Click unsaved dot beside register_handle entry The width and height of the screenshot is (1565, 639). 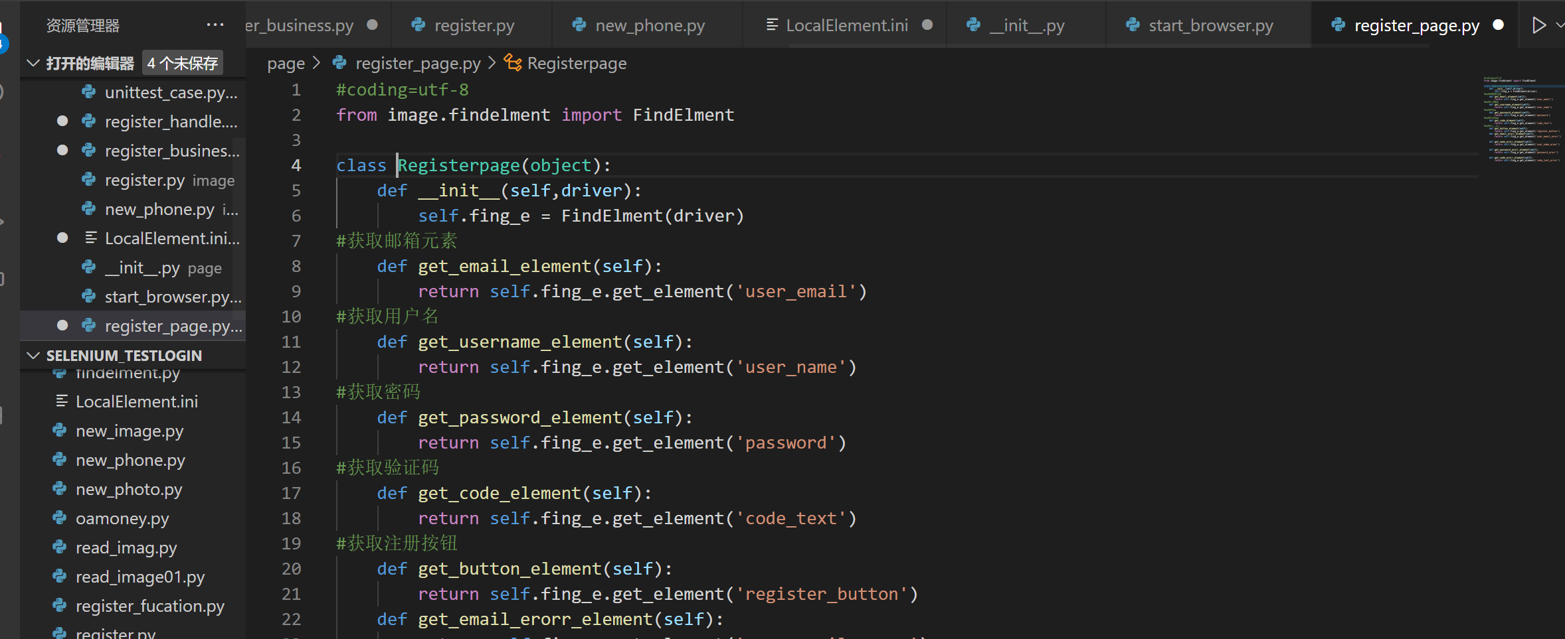[x=62, y=121]
